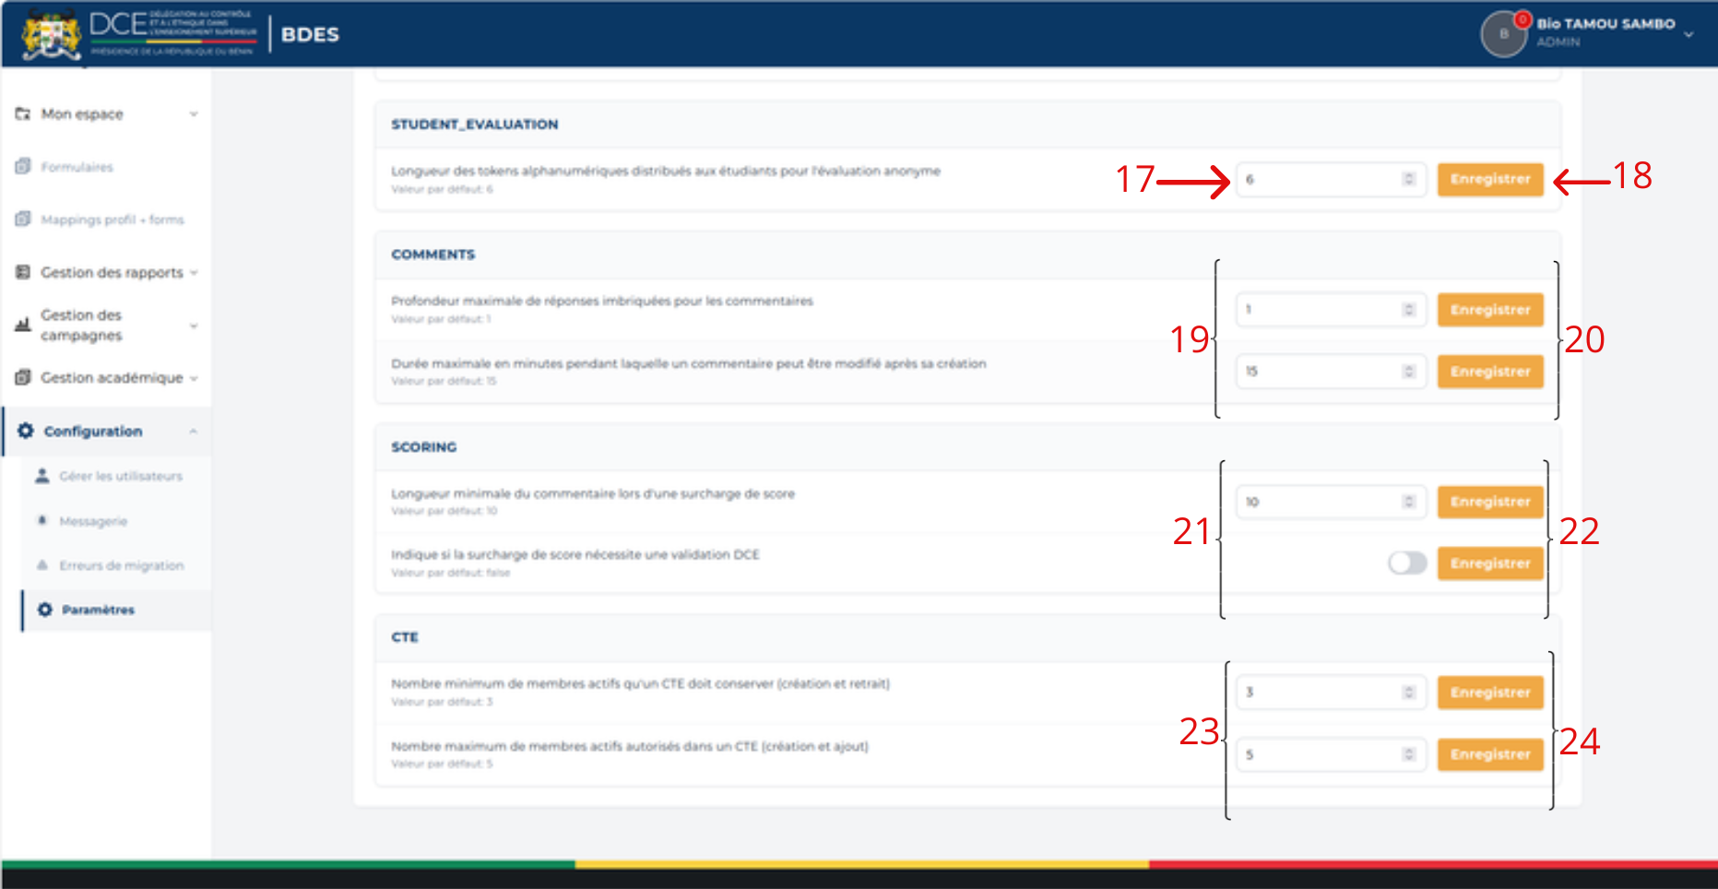
Task: Click the COMMENTS section heading
Action: coord(432,255)
